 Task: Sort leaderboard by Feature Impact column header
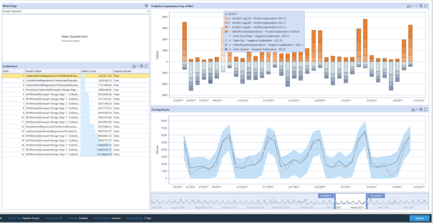(131, 71)
